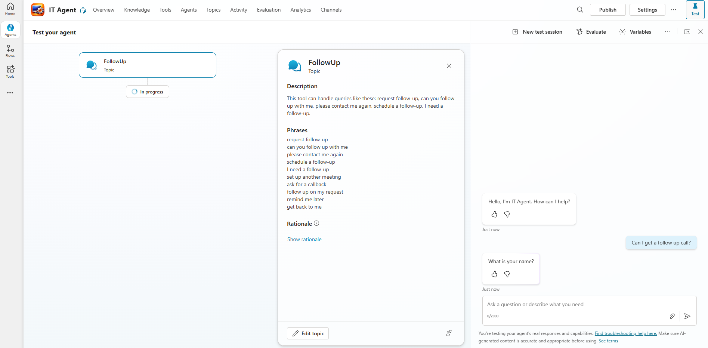Image resolution: width=708 pixels, height=348 pixels.
Task: Open the Tools icon in left sidebar
Action: (10, 71)
